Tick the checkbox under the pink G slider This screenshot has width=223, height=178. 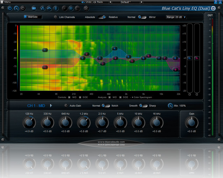click(197, 94)
